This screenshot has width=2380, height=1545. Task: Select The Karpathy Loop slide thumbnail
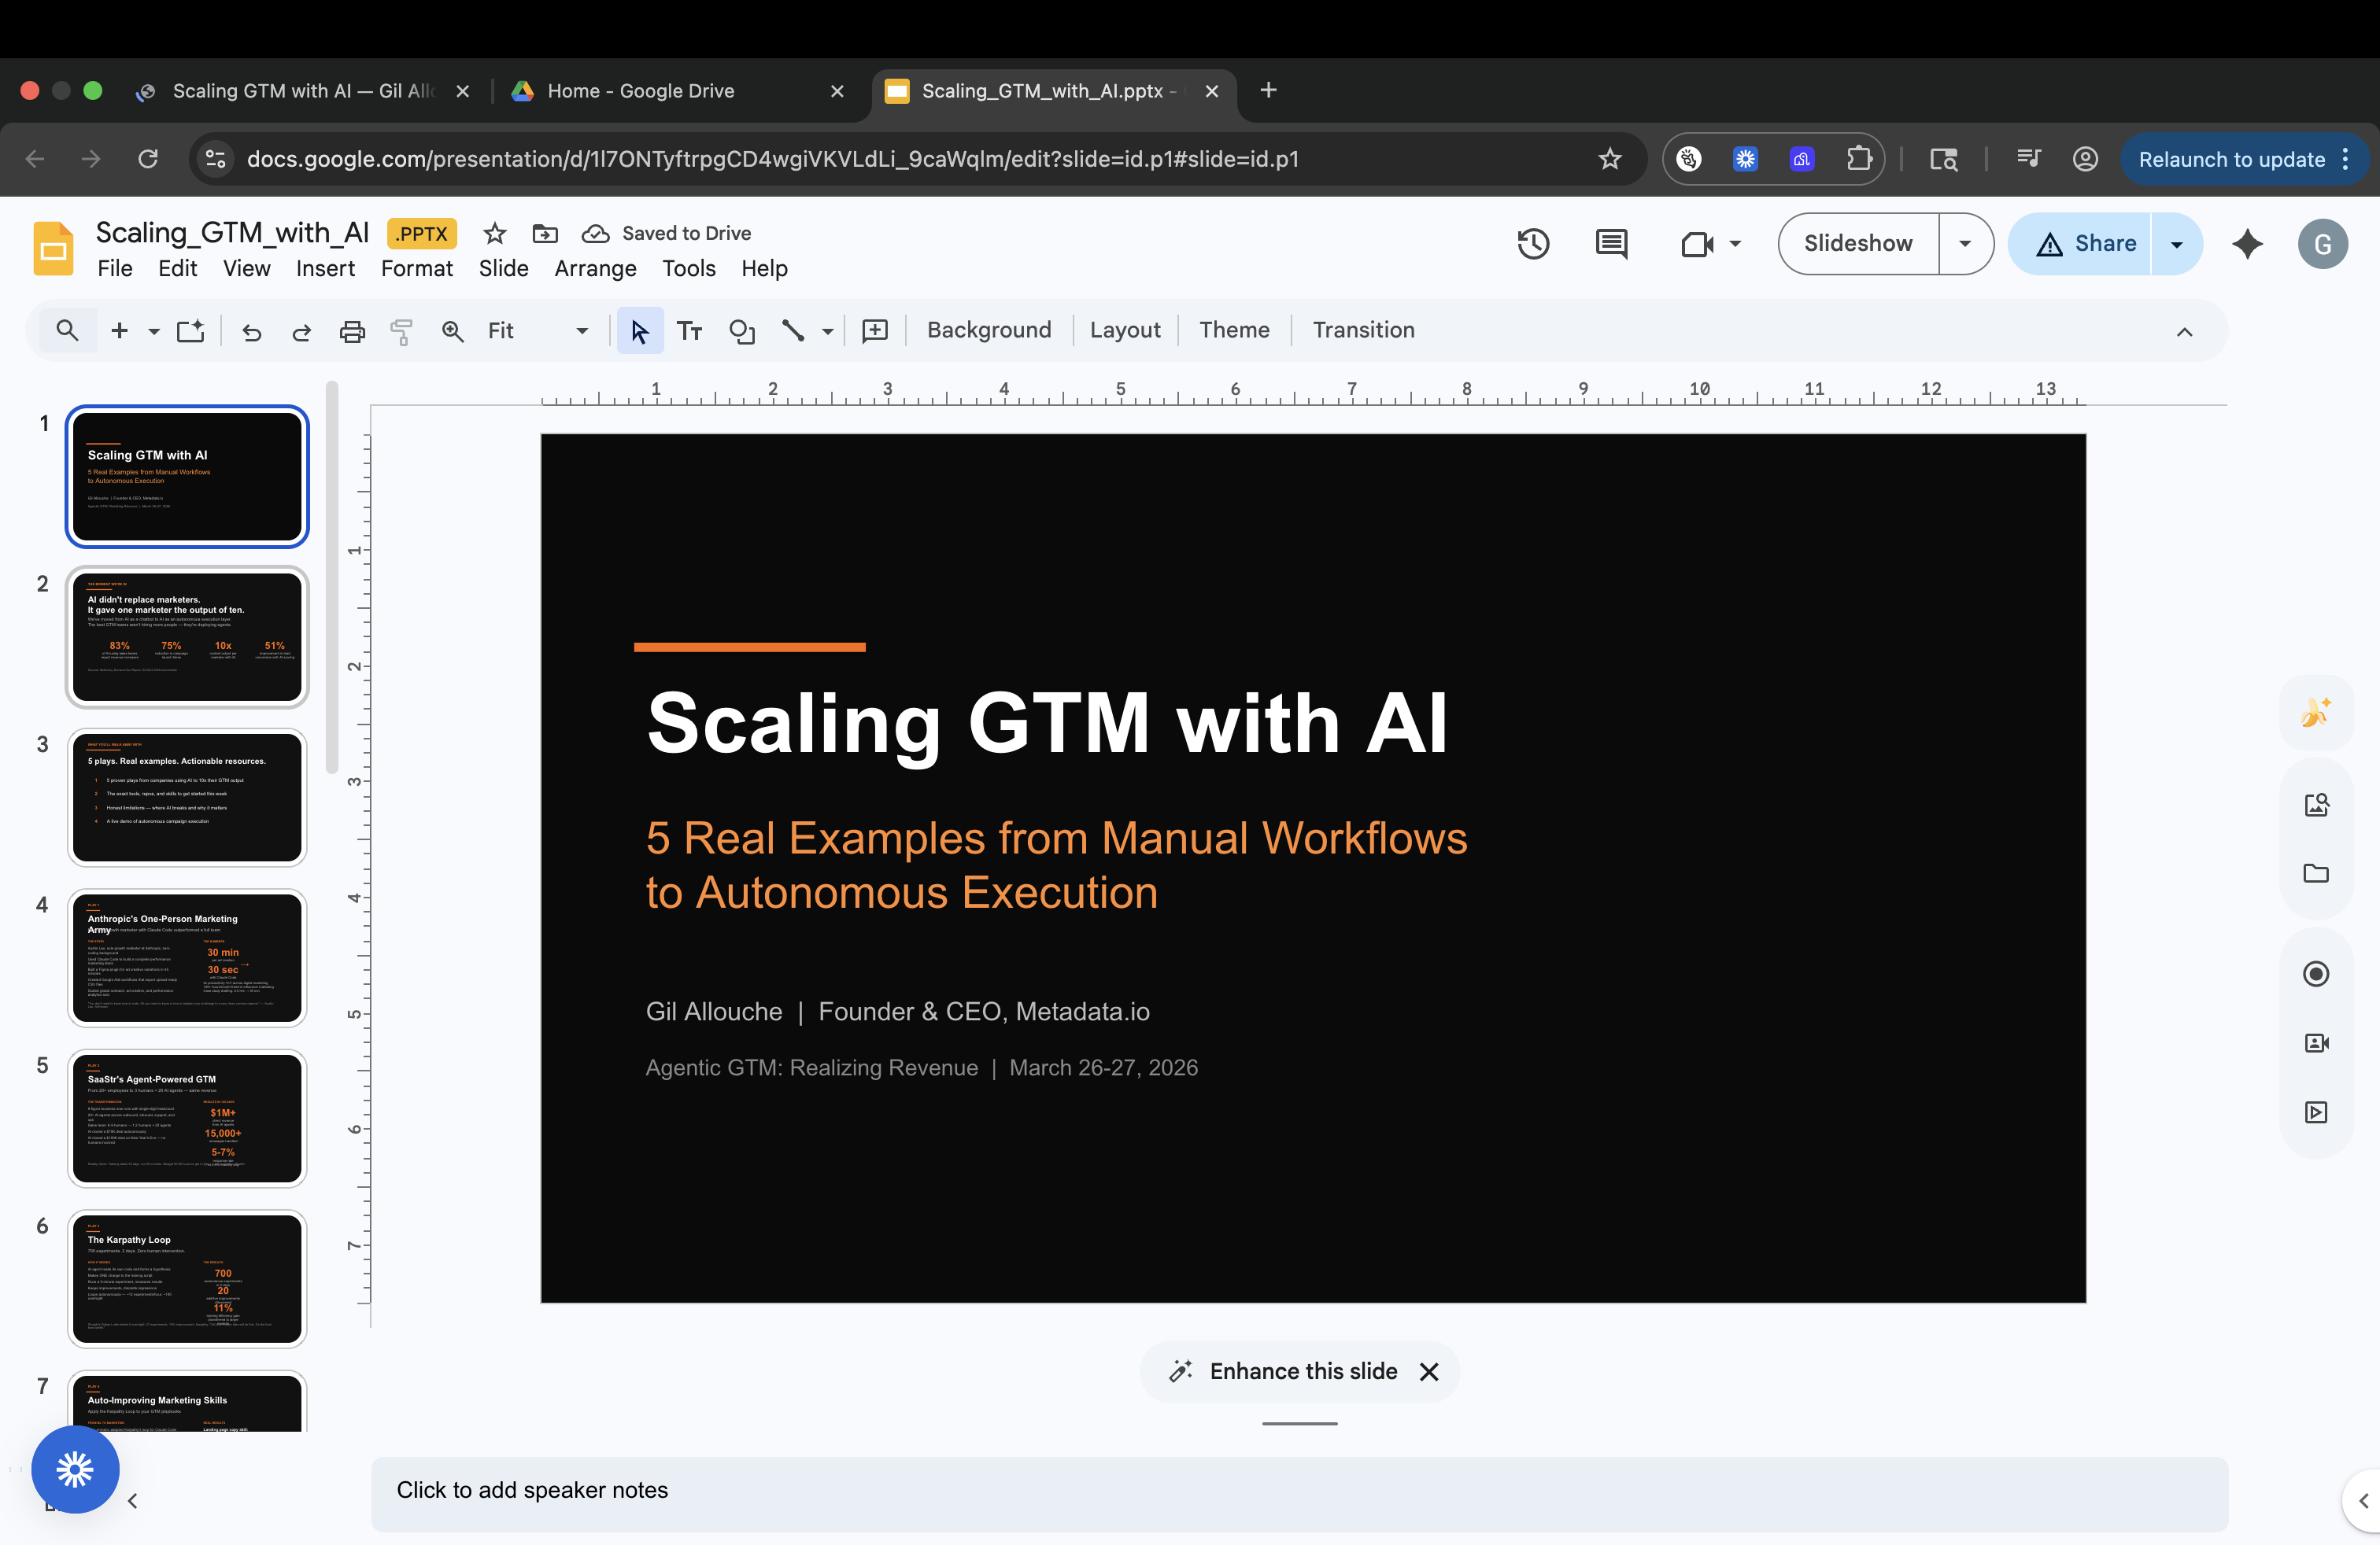(187, 1279)
